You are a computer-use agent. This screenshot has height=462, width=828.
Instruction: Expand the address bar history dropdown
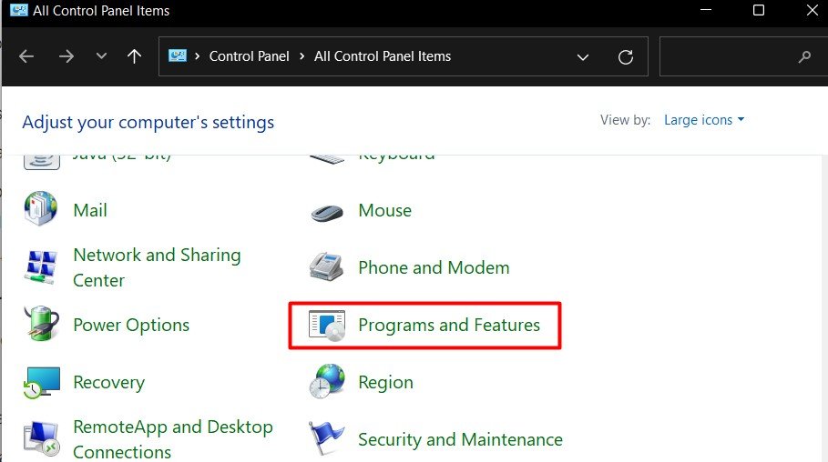pos(583,57)
